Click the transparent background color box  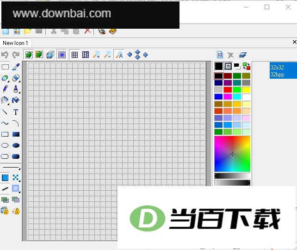click(x=228, y=66)
